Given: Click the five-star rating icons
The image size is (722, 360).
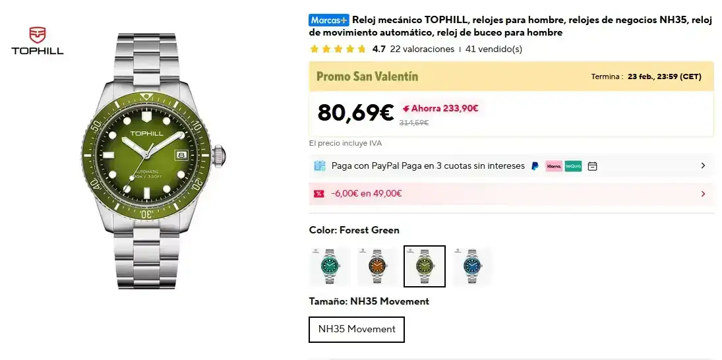Looking at the screenshot, I should coord(338,49).
